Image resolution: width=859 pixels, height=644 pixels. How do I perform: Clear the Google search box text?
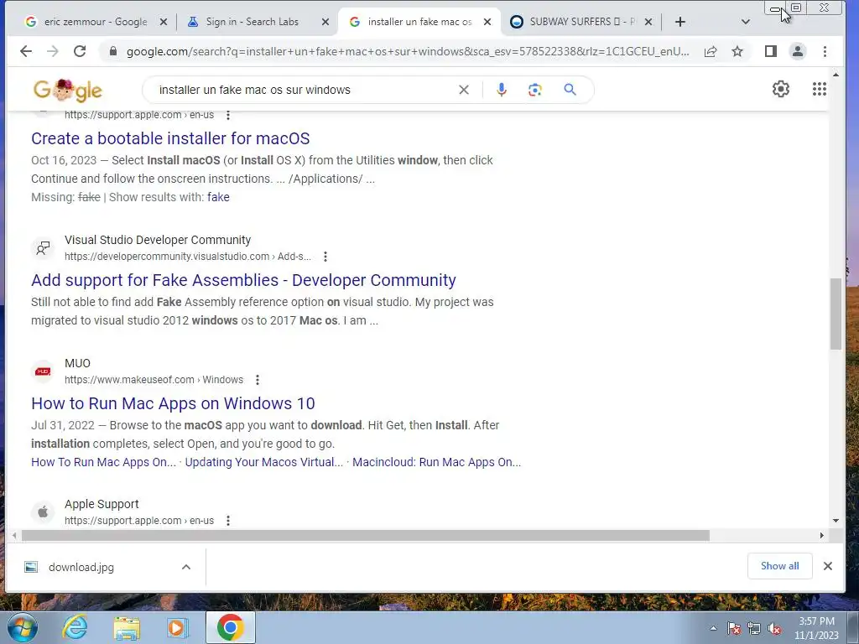click(x=463, y=90)
